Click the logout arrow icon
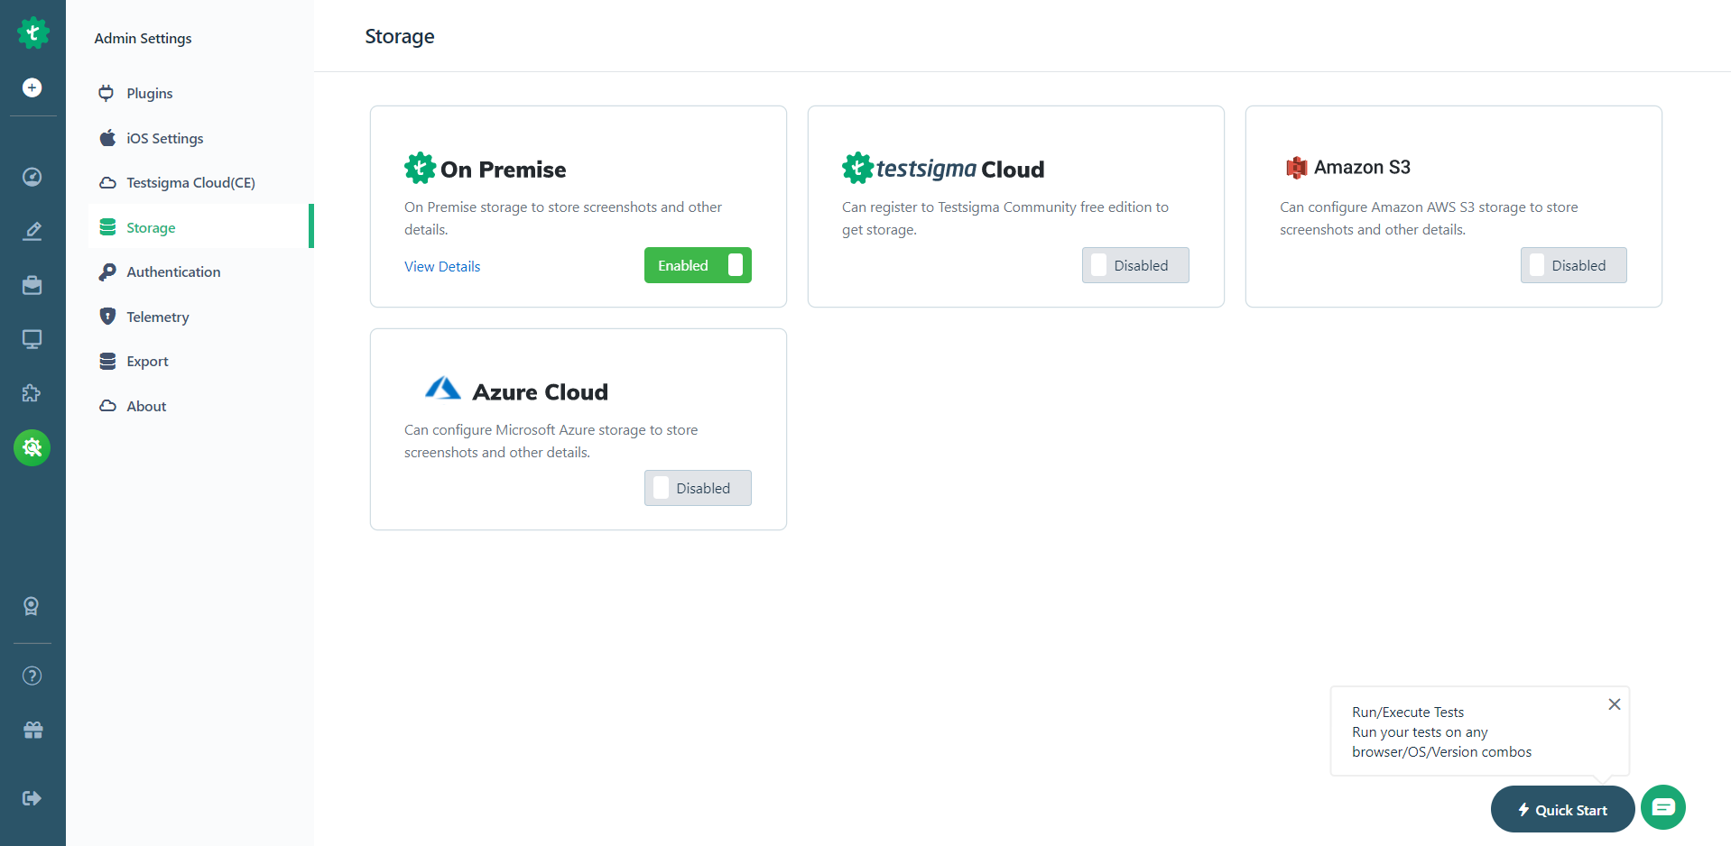Viewport: 1731px width, 846px height. [32, 798]
